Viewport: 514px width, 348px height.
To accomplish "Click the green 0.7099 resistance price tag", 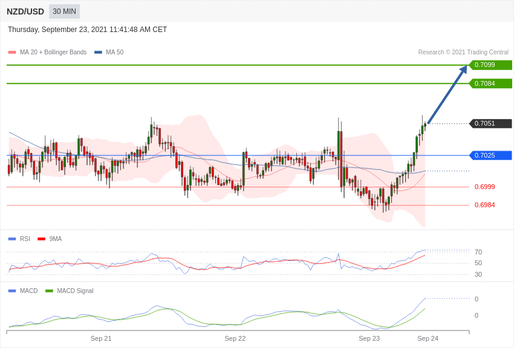I will (x=491, y=65).
